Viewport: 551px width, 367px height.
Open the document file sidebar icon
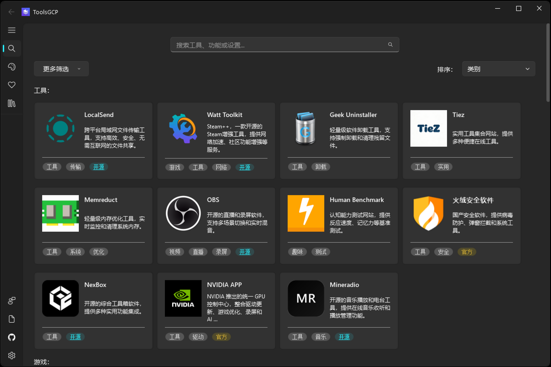pos(12,319)
